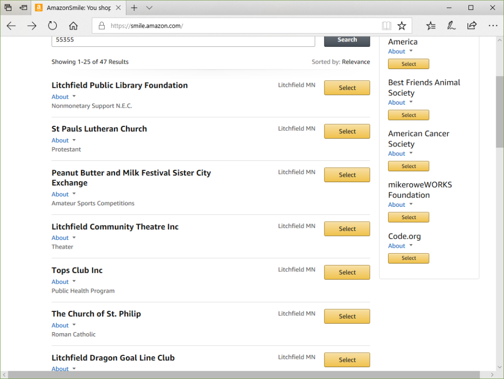Select Code.org in the sidebar
The image size is (504, 379).
pos(408,258)
